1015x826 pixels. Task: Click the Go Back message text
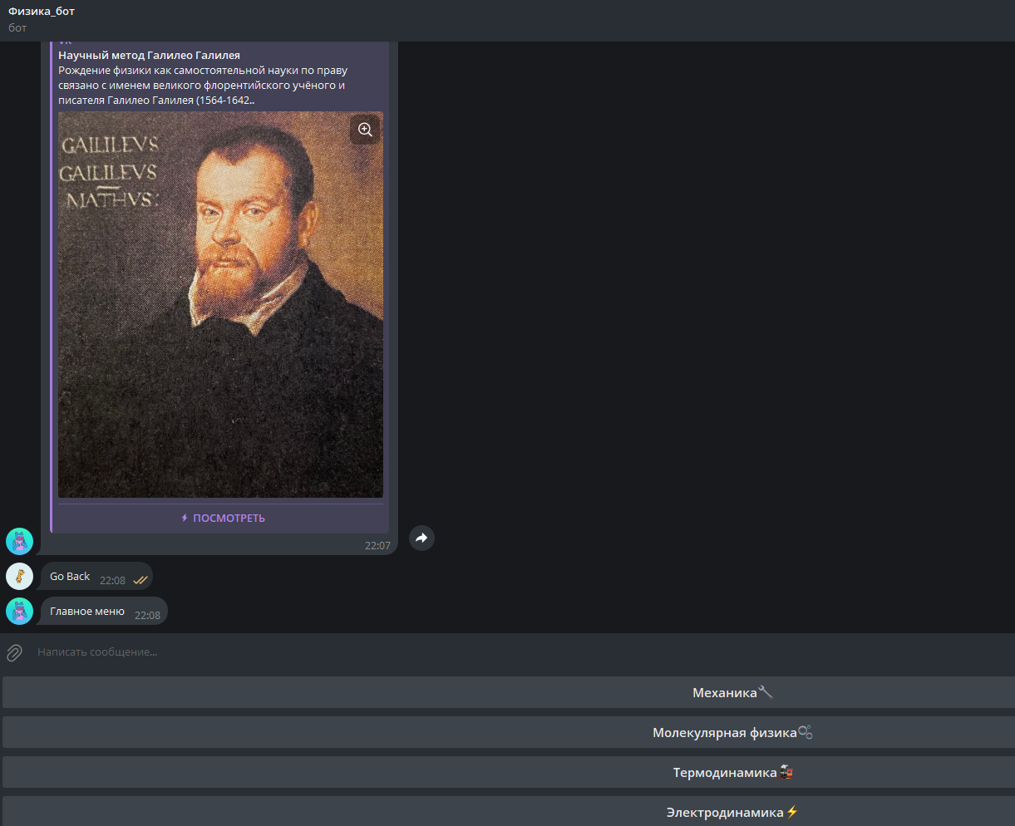70,576
